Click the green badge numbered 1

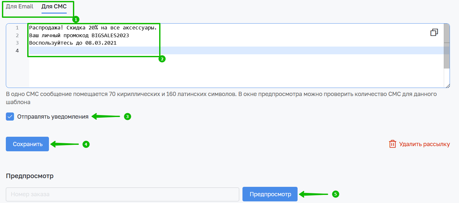[x=76, y=19]
